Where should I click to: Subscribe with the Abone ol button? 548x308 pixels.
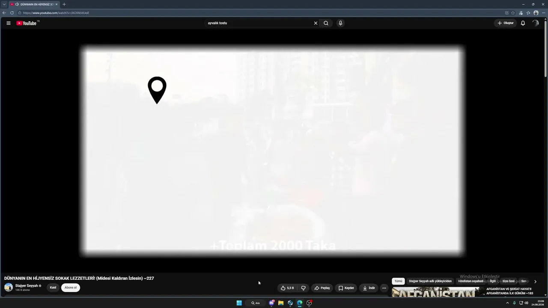(71, 287)
